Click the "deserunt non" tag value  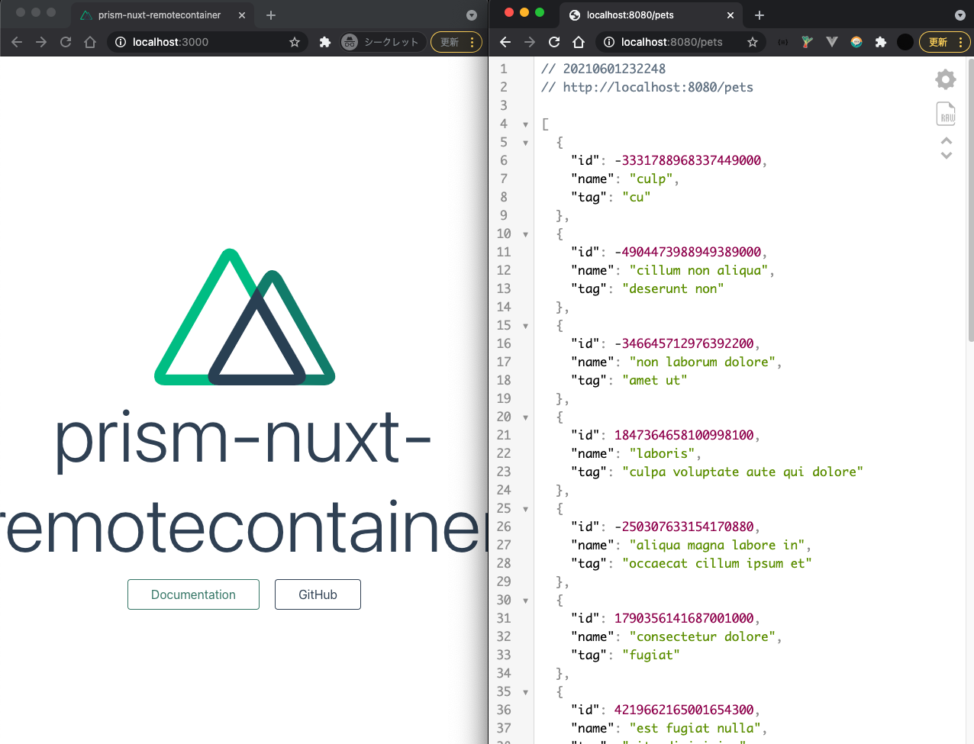click(672, 288)
